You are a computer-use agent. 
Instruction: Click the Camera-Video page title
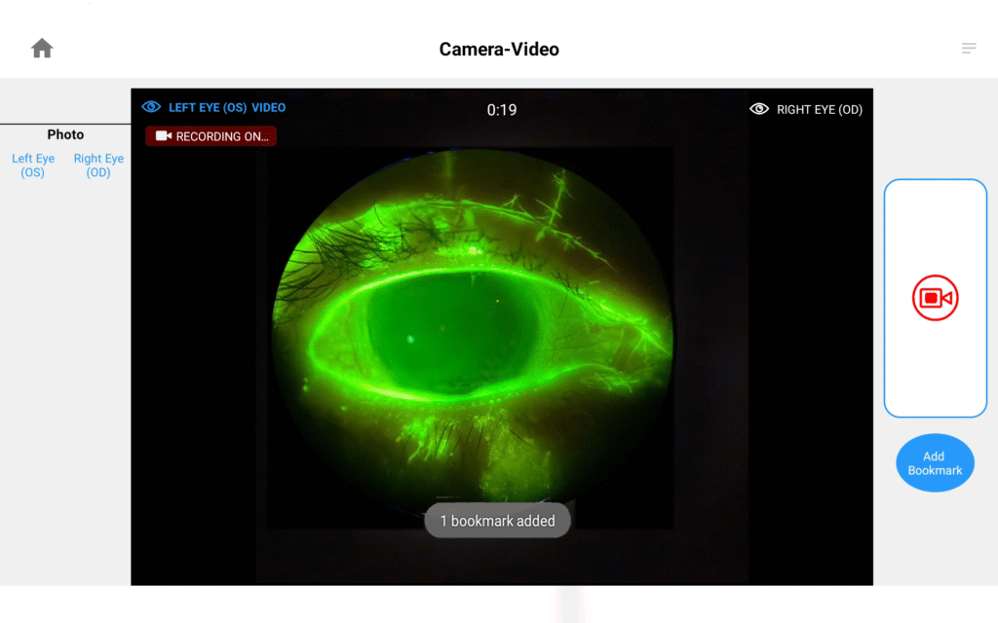coord(499,50)
